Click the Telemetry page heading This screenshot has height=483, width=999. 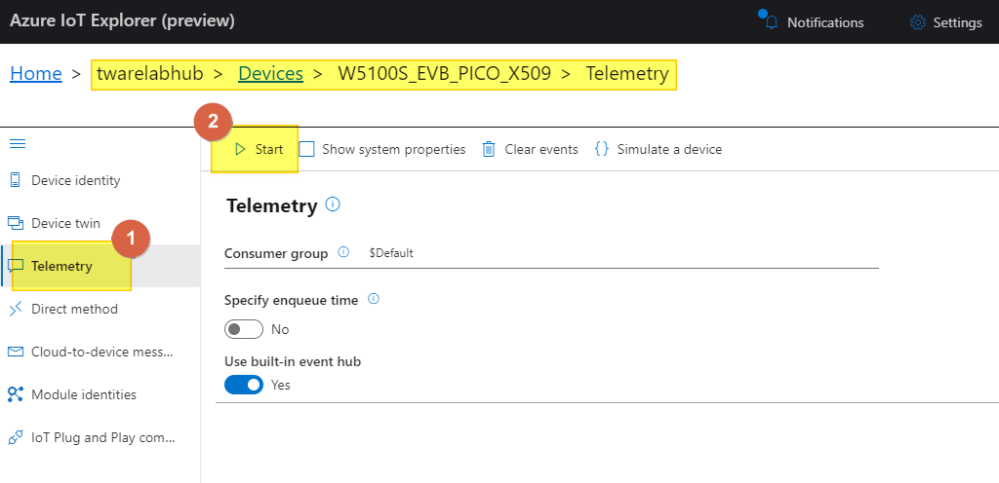pyautogui.click(x=272, y=205)
